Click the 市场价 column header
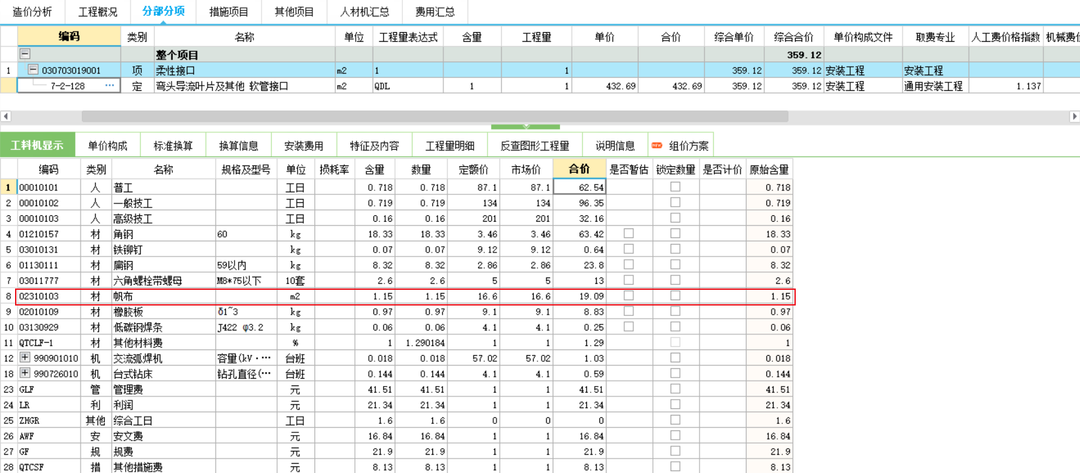1080x473 pixels. [x=526, y=169]
